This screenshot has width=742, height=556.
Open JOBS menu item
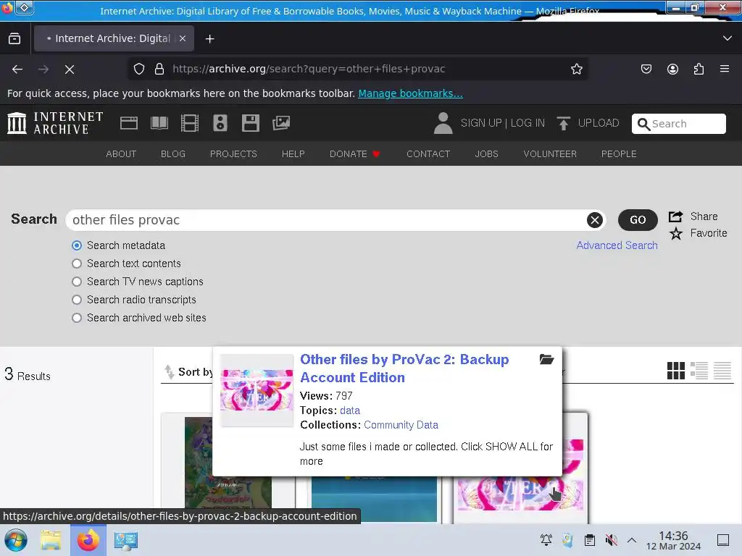point(486,154)
